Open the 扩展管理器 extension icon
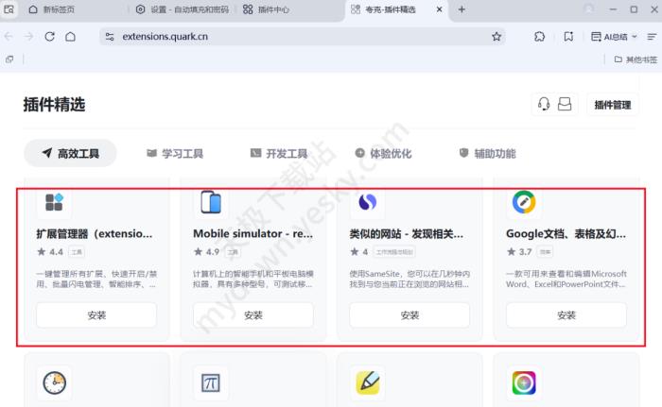662x407 pixels. [x=51, y=202]
